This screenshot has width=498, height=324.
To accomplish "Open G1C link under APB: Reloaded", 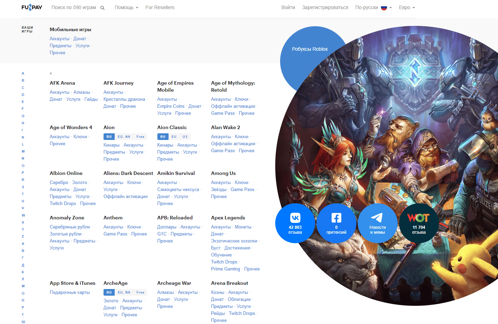I will tap(162, 234).
